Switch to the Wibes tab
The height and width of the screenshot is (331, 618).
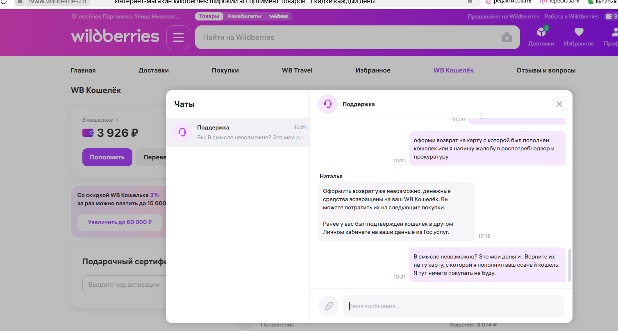[x=279, y=16]
